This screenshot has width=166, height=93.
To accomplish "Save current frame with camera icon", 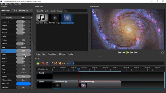I will [x=162, y=52].
